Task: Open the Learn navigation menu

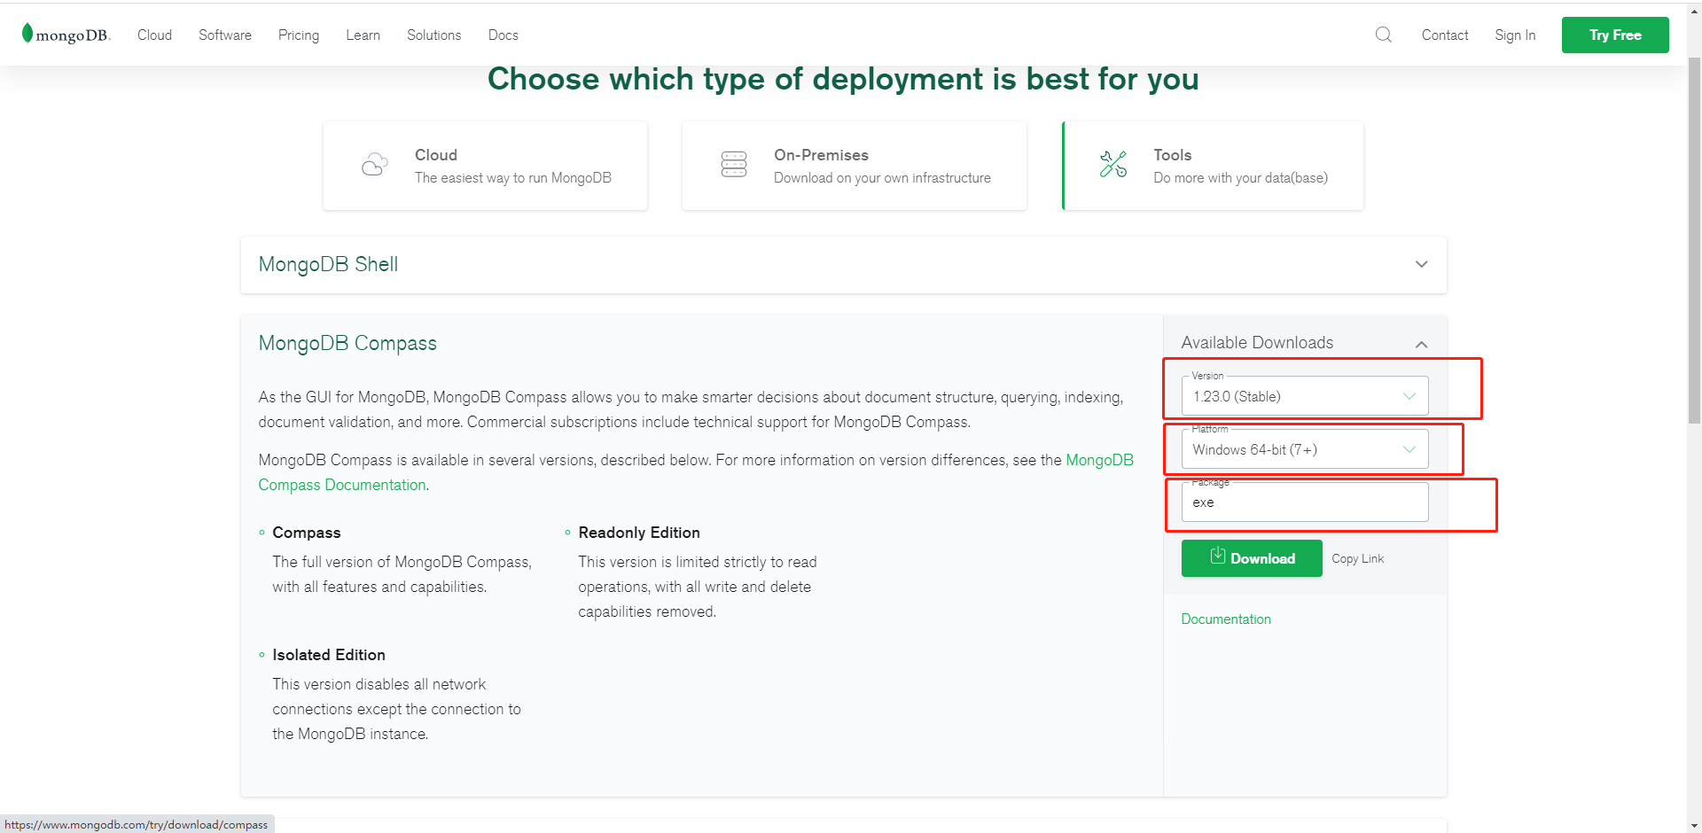Action: tap(363, 35)
